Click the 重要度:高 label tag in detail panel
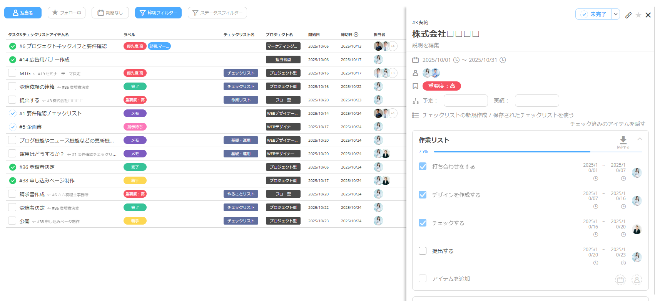655x301 pixels. pos(442,86)
